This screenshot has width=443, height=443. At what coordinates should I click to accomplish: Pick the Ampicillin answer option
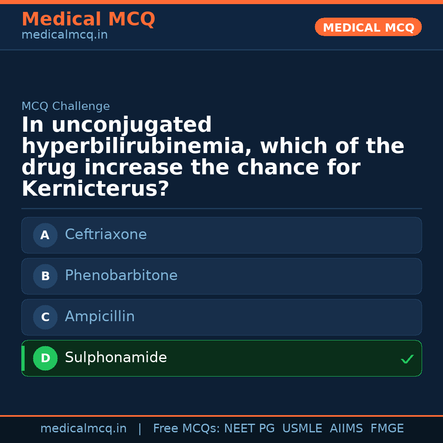tap(221, 317)
